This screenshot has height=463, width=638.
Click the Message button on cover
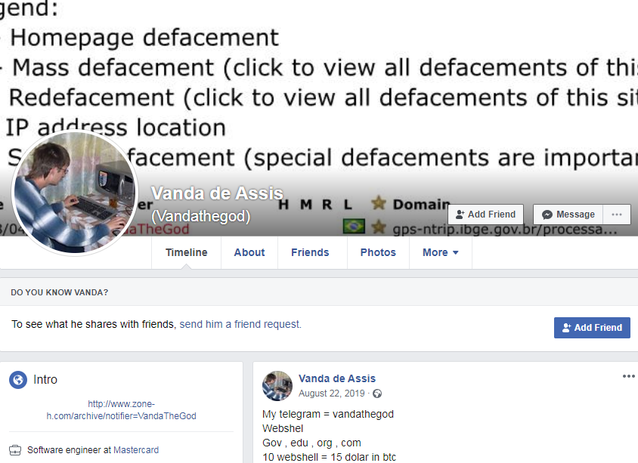(568, 215)
